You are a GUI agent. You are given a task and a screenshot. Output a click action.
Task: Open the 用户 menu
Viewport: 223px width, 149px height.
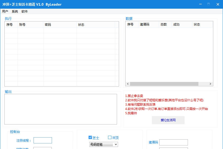[x=5, y=11]
